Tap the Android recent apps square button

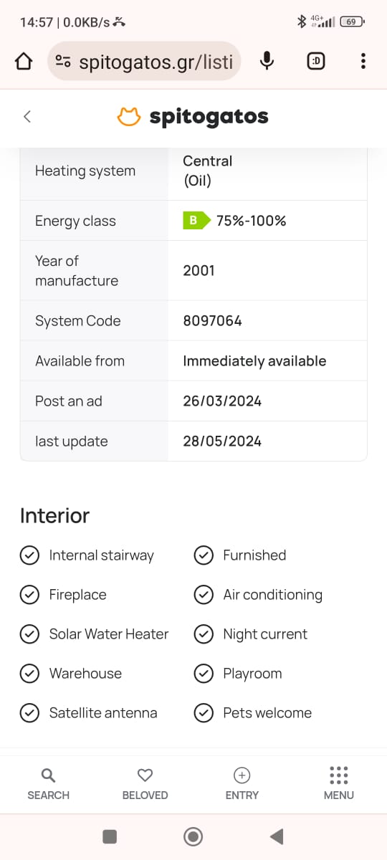110,836
